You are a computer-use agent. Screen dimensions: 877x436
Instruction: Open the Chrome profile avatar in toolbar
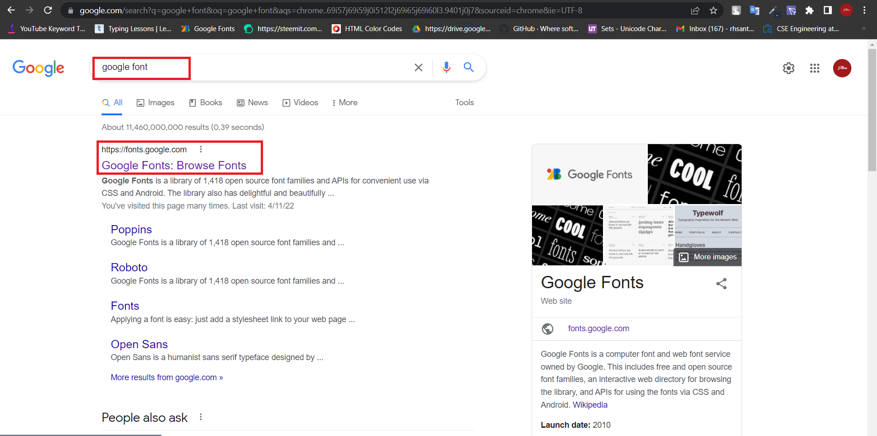click(846, 10)
